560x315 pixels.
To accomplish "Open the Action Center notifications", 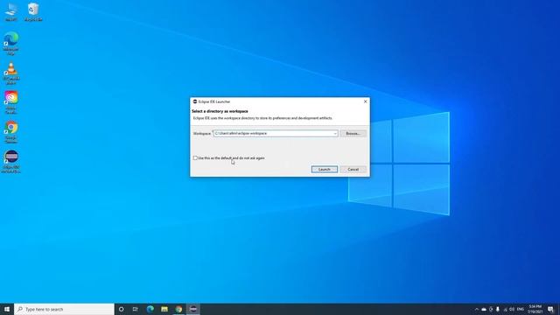I will pos(550,309).
